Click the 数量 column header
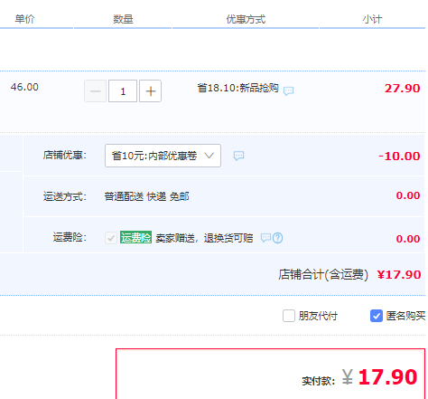Screen dimensions: 428x399 point(123,19)
